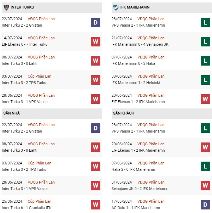The image size is (212, 213).
Task: Open the Haka 2-0 IFK Mariehamn result
Action: click(x=133, y=169)
